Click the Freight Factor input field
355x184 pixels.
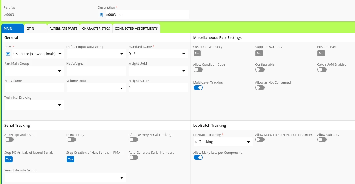[158, 88]
